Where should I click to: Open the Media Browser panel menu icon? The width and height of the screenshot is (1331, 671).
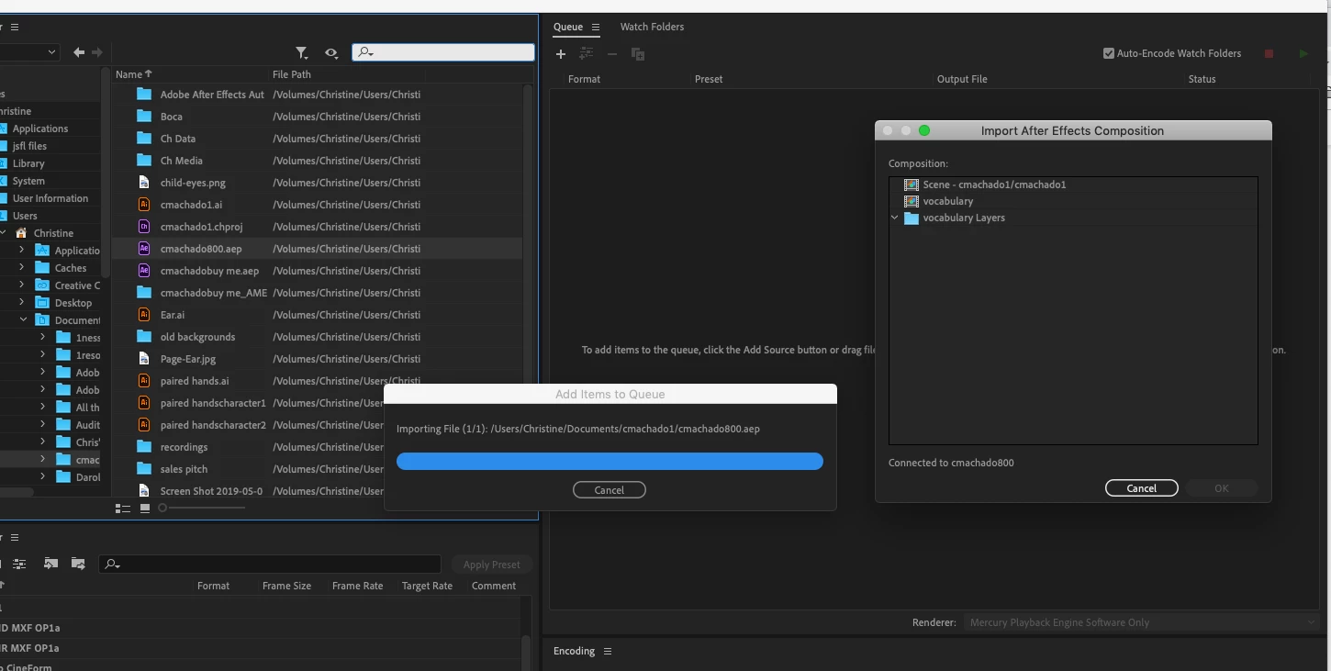pos(15,28)
